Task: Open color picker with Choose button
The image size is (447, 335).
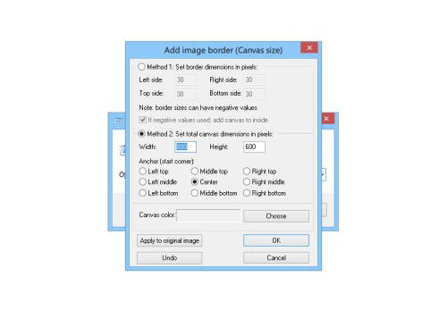Action: click(x=276, y=216)
